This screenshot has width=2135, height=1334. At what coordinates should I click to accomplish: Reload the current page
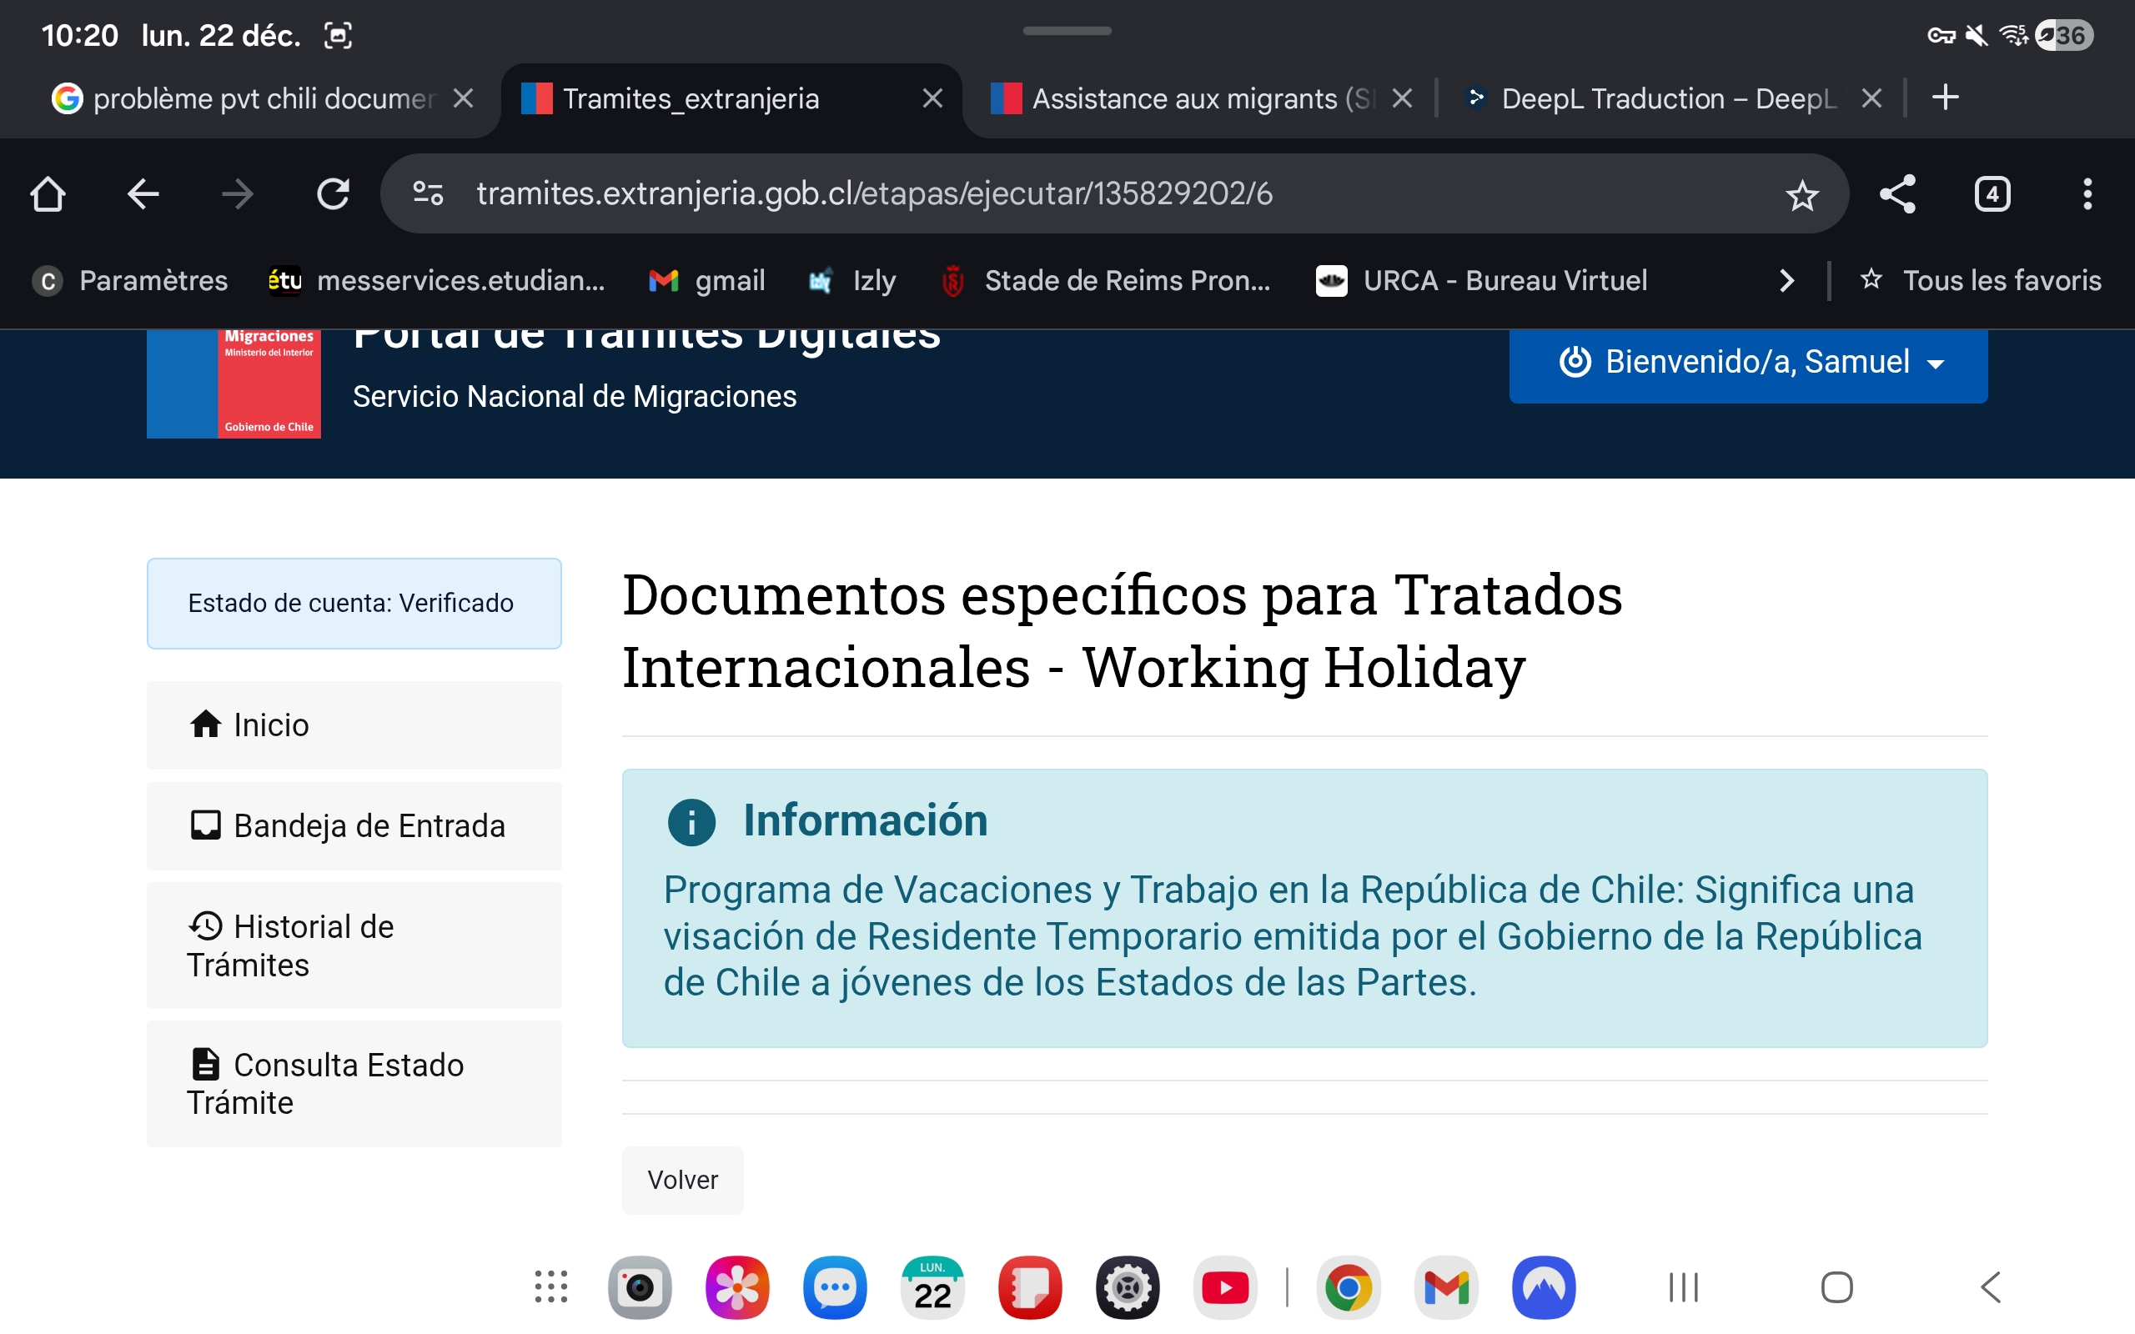coord(333,194)
